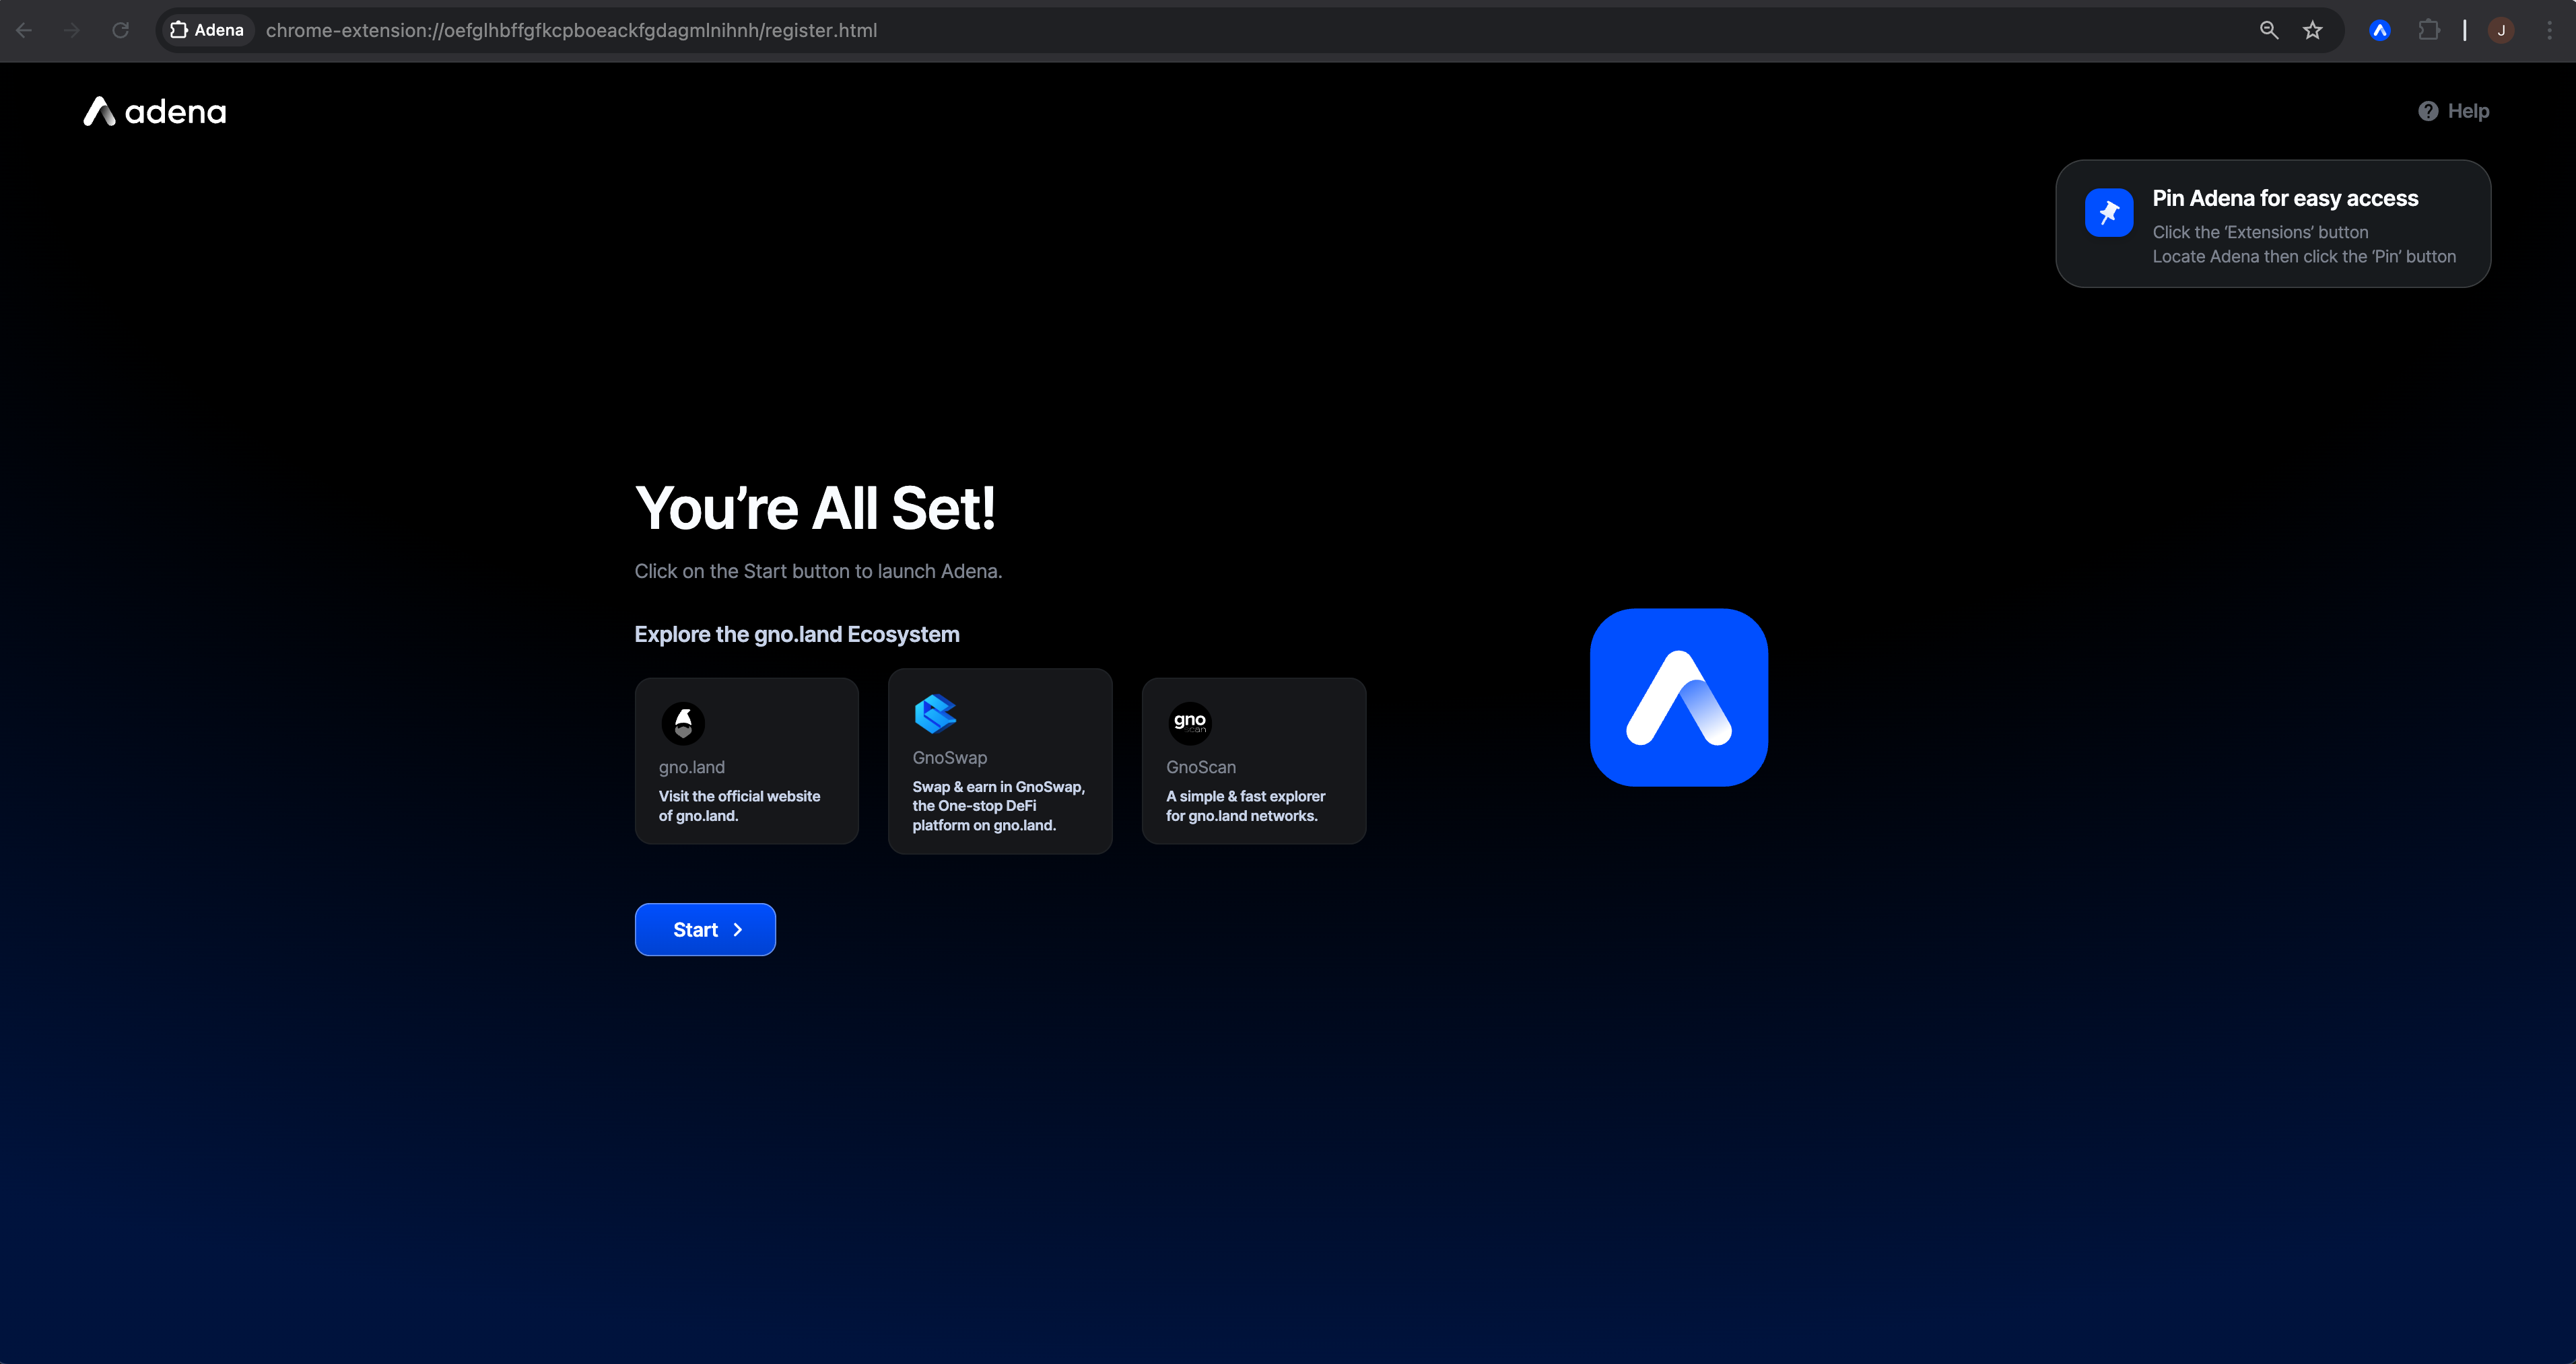Reload the page with the refresh button
The width and height of the screenshot is (2576, 1364).
pyautogui.click(x=120, y=30)
